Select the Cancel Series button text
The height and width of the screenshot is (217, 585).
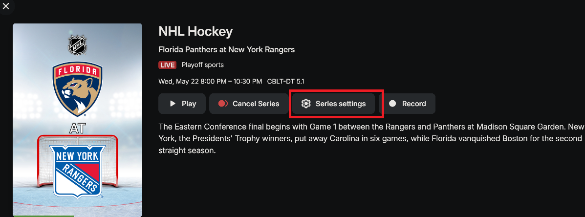pos(256,104)
